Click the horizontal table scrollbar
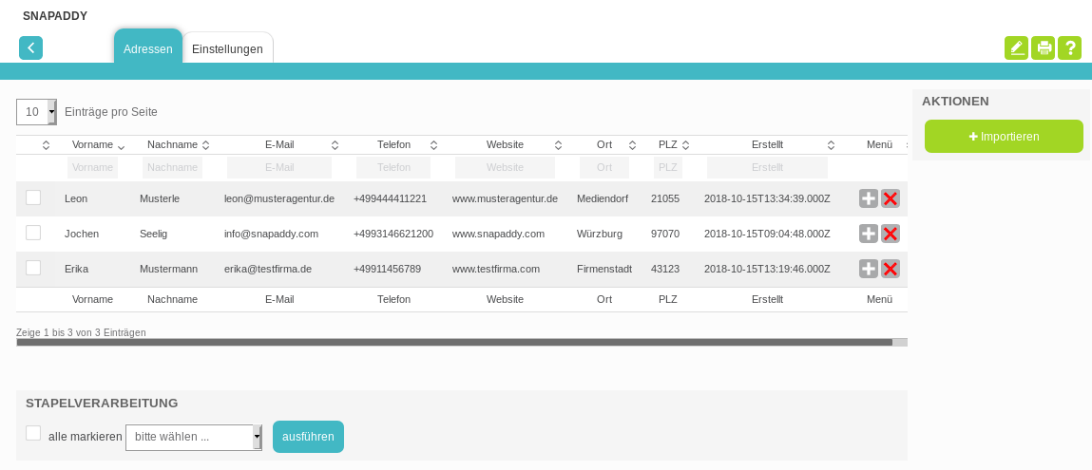Image resolution: width=1092 pixels, height=470 pixels. pyautogui.click(x=454, y=342)
